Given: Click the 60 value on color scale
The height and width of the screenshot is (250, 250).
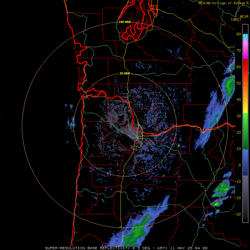Looking at the screenshot, I should [x=239, y=67].
